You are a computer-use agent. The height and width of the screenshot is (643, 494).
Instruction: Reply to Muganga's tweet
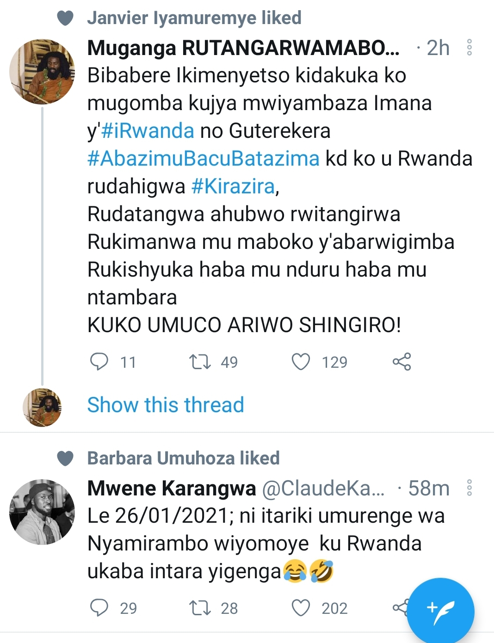[99, 362]
